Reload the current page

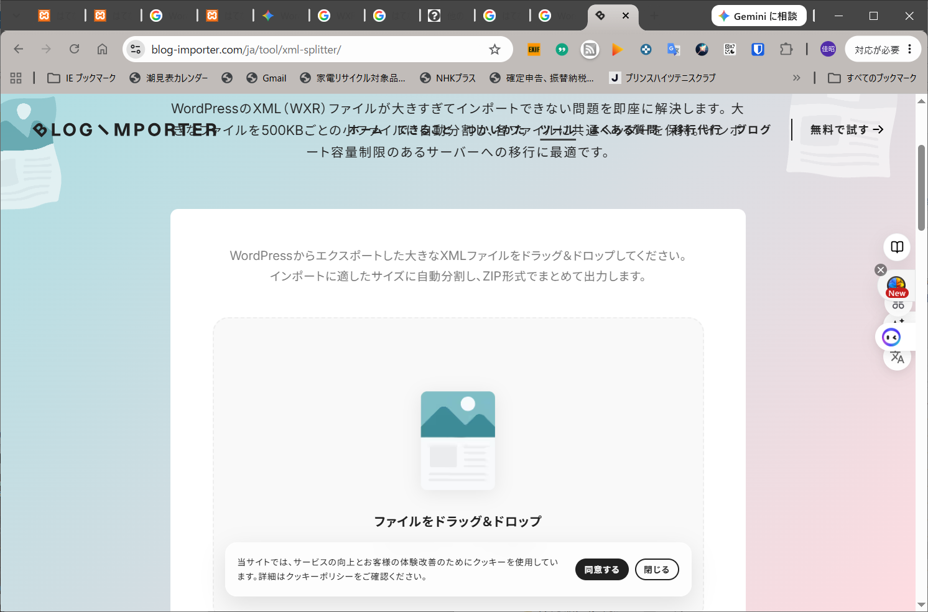pos(74,49)
